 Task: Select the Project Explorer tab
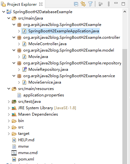(x=22, y=4)
